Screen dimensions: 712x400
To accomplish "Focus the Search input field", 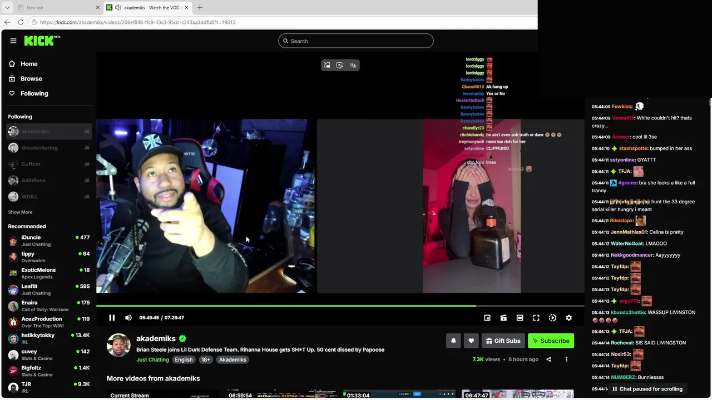I will (x=356, y=41).
